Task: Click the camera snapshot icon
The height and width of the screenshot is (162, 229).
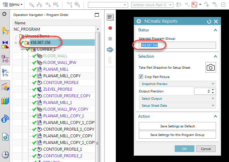Action: coord(210,67)
